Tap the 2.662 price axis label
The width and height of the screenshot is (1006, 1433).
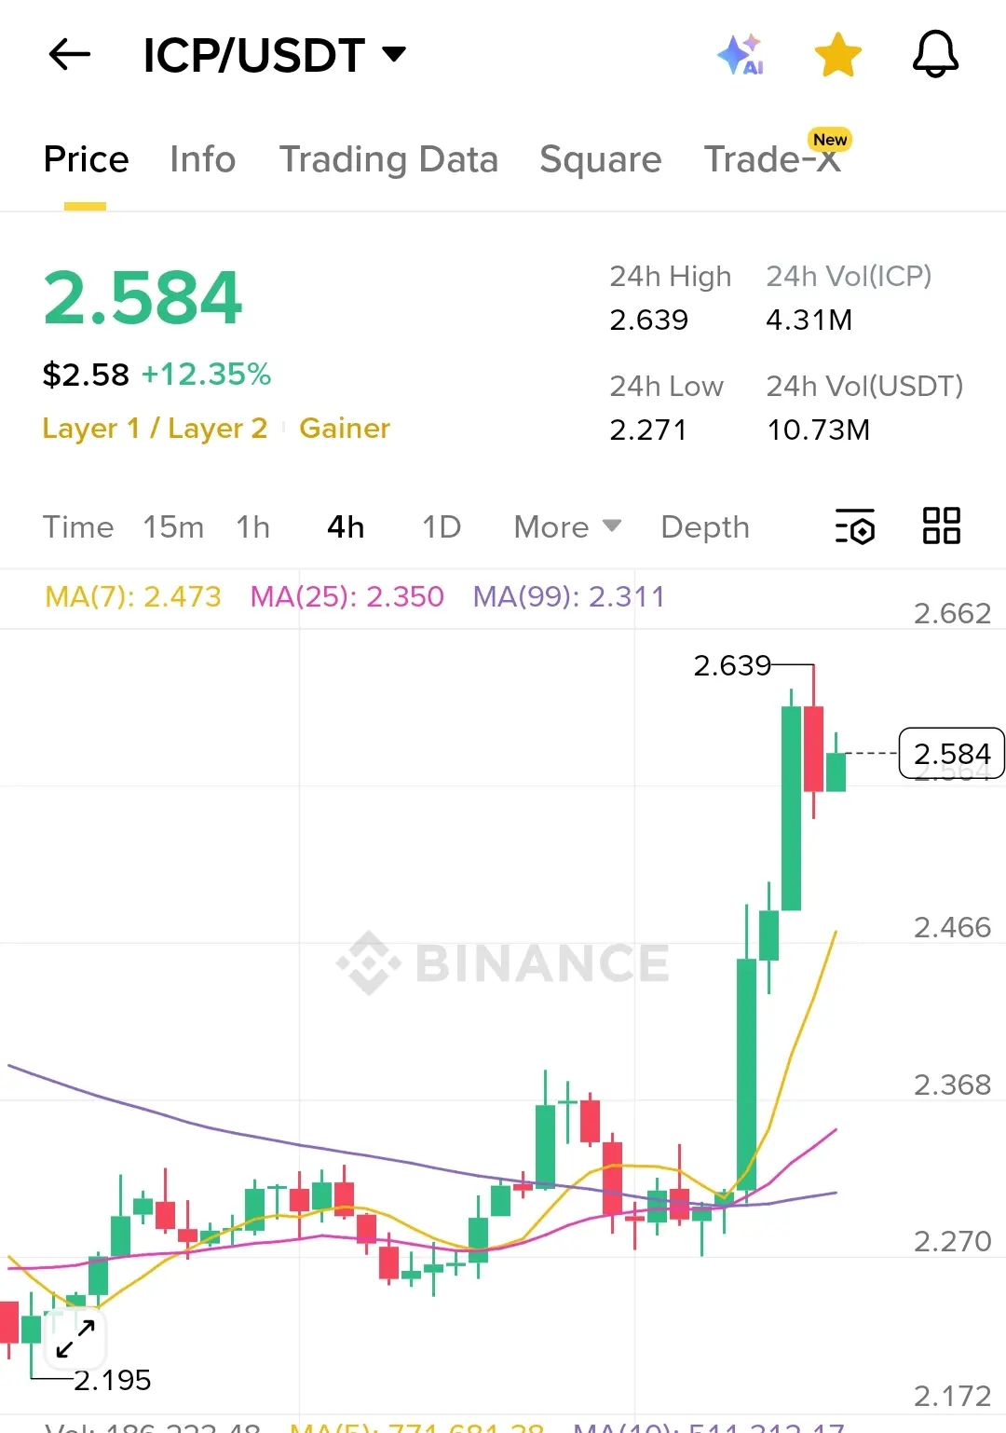pyautogui.click(x=952, y=613)
